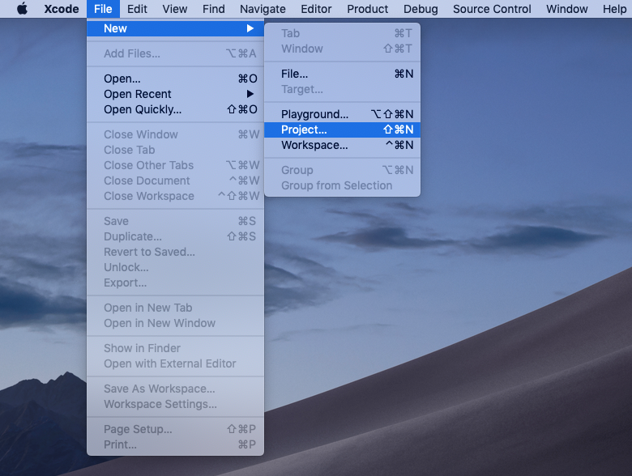Open the Edit menu
The image size is (632, 476).
(137, 8)
